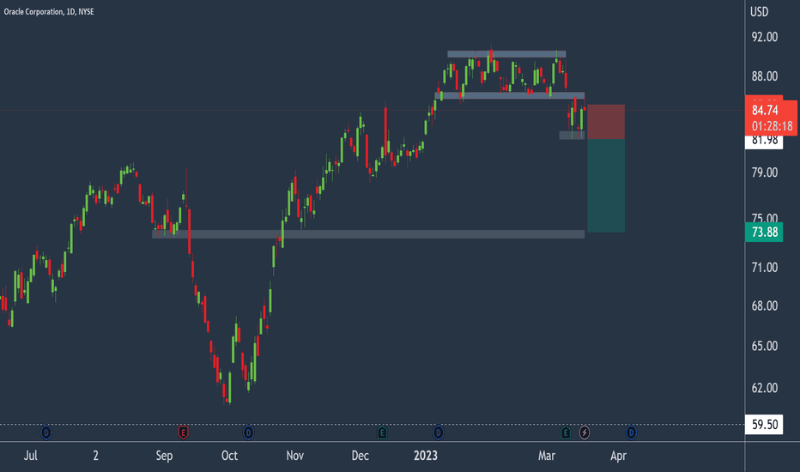Click the Apr label on time axis
Image resolution: width=800 pixels, height=472 pixels.
[x=618, y=456]
